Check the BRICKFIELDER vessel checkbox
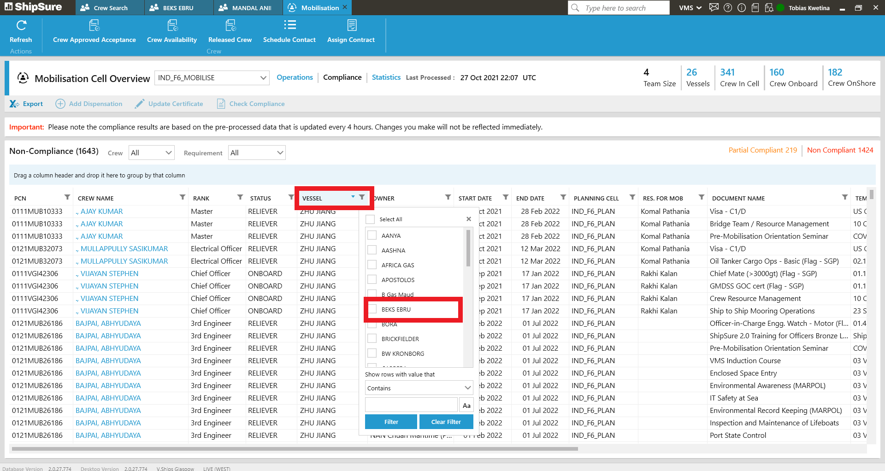The image size is (885, 471). click(372, 339)
